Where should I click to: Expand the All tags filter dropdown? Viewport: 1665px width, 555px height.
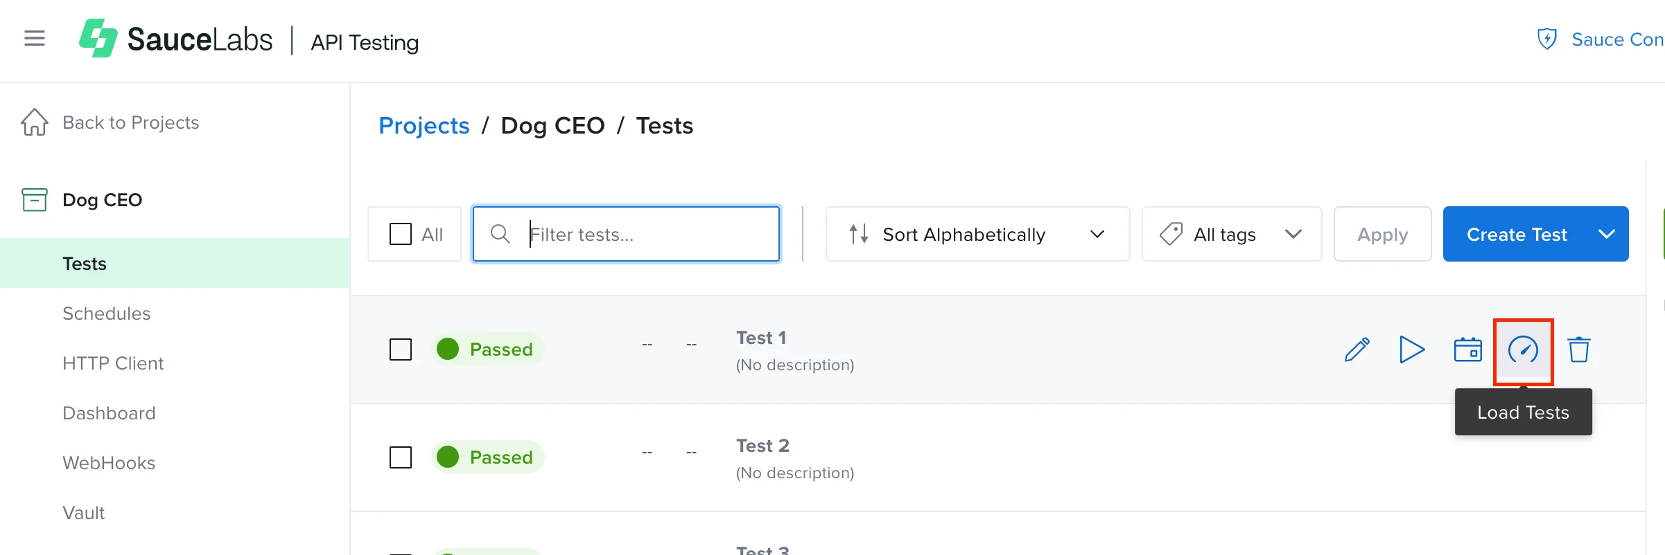[x=1232, y=234]
